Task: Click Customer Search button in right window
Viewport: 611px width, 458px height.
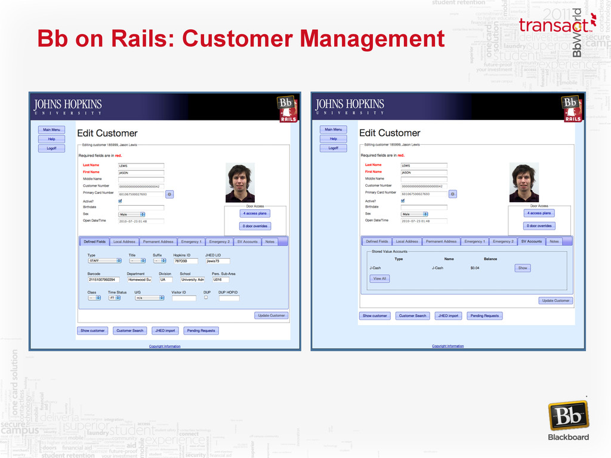Action: point(413,316)
